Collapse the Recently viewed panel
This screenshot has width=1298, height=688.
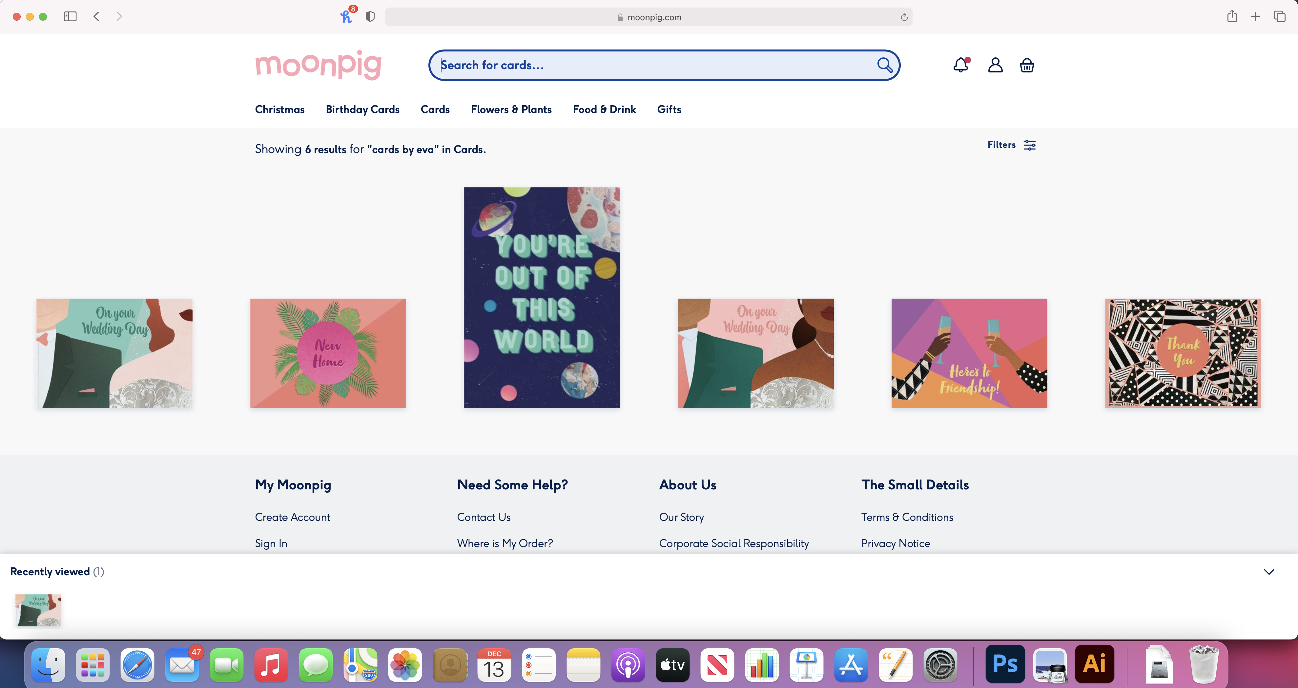pyautogui.click(x=1269, y=572)
